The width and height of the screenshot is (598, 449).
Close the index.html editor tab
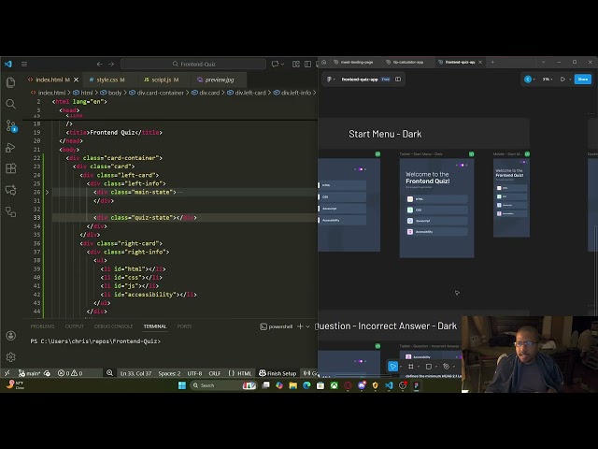76,80
